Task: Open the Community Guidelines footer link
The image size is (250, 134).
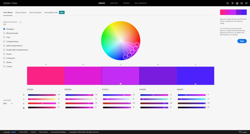Action: click(x=58, y=132)
